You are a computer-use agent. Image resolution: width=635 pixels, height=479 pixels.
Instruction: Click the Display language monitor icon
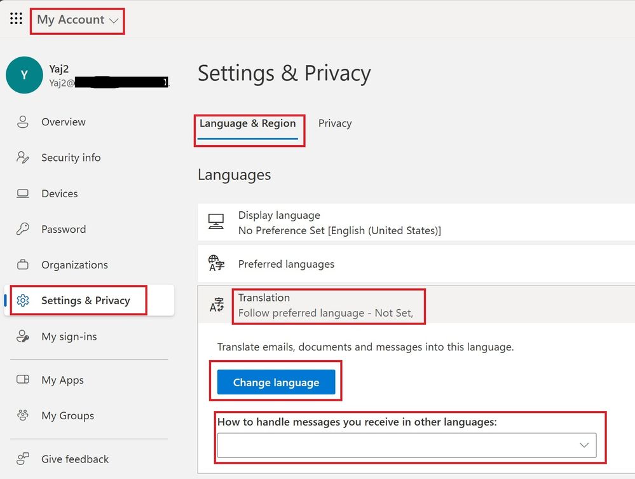click(216, 221)
